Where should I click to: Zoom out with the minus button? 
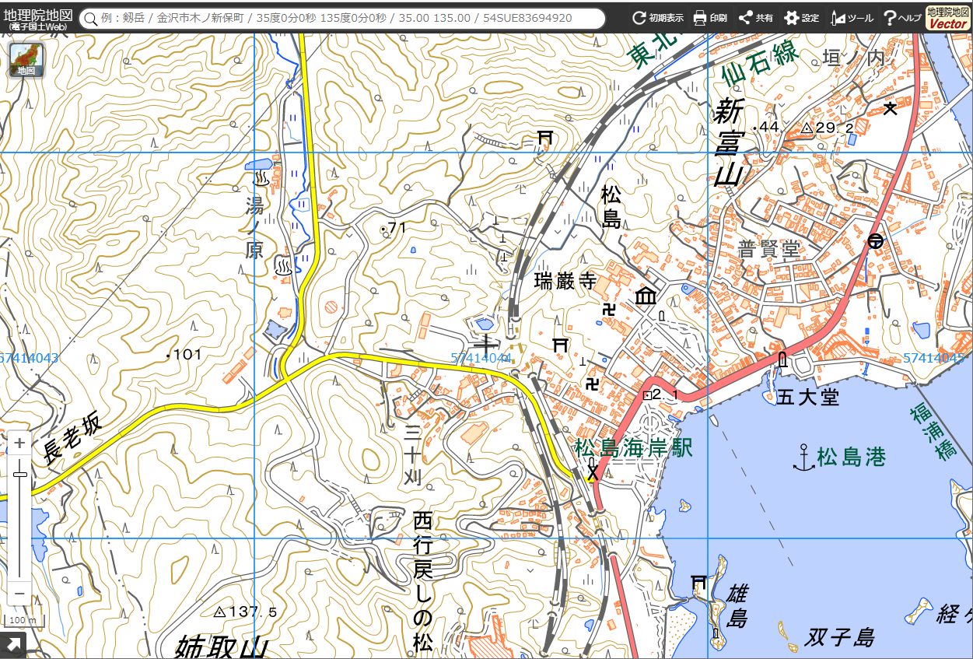(19, 595)
